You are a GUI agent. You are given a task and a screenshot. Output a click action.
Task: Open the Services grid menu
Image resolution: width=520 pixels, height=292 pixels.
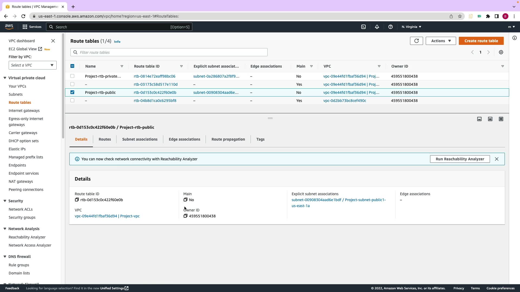click(32, 27)
